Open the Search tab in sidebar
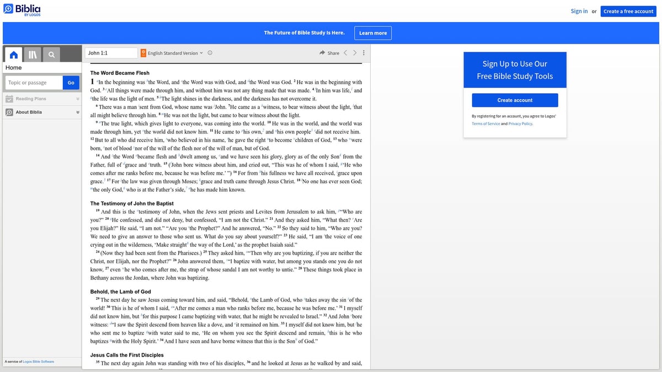The width and height of the screenshot is (662, 372). pyautogui.click(x=51, y=55)
